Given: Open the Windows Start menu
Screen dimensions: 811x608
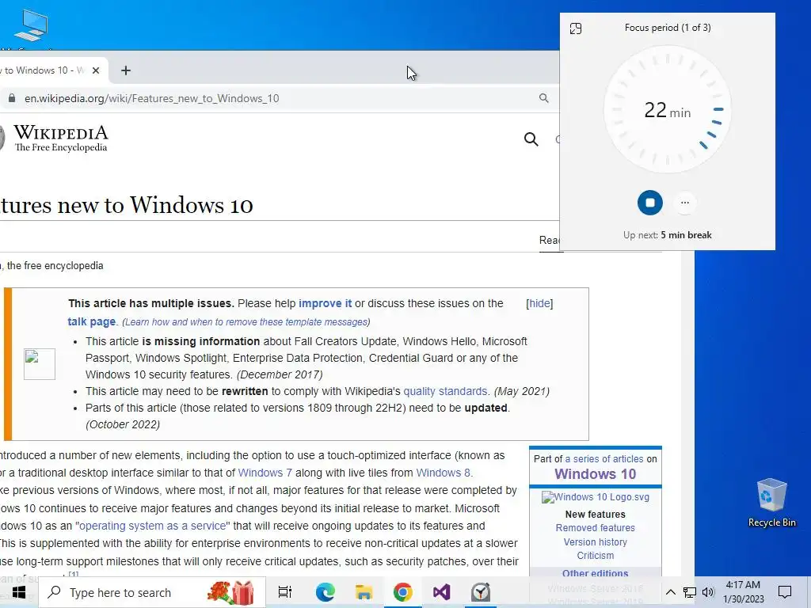Looking at the screenshot, I should [19, 592].
